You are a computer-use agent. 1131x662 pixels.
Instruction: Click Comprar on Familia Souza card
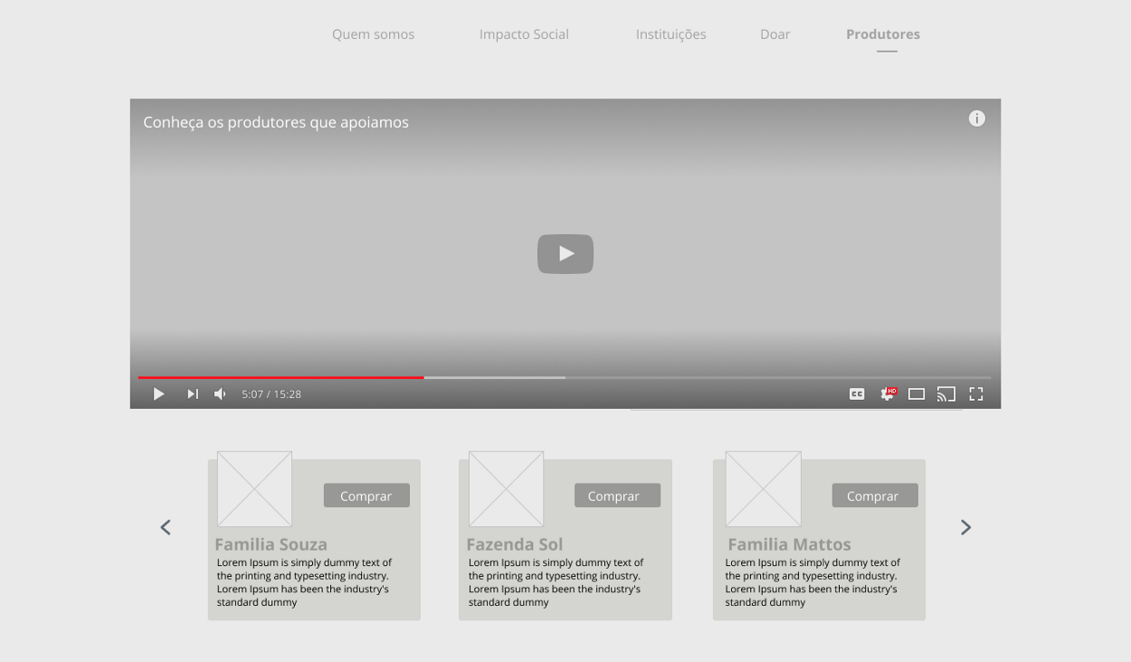click(x=366, y=496)
